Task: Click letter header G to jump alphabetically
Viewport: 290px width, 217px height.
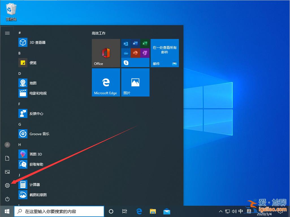Action: tap(19, 124)
